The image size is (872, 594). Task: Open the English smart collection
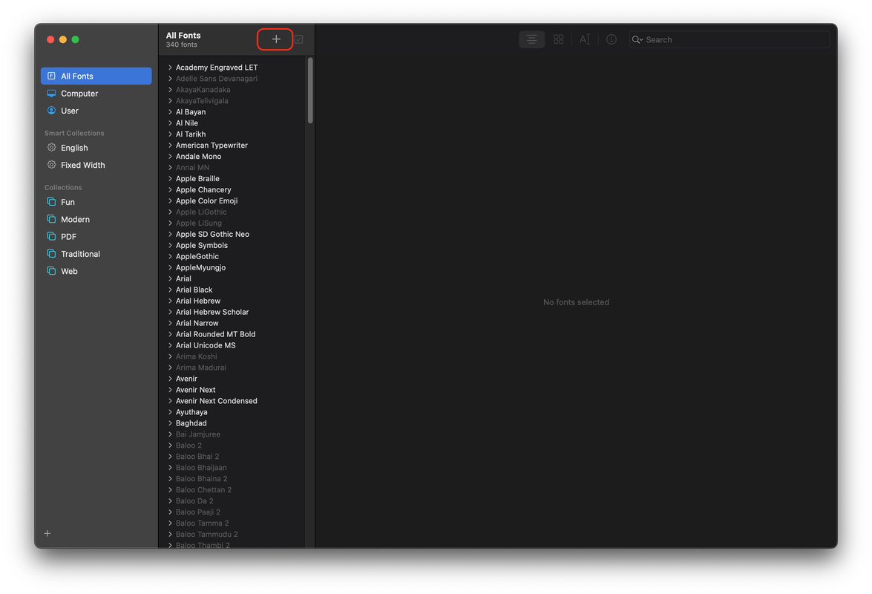(x=96, y=148)
